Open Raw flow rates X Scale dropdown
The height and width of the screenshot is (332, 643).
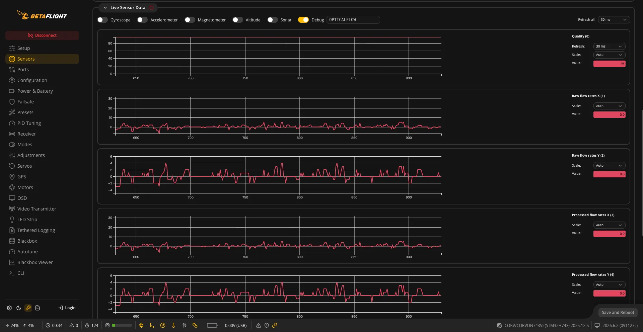609,106
